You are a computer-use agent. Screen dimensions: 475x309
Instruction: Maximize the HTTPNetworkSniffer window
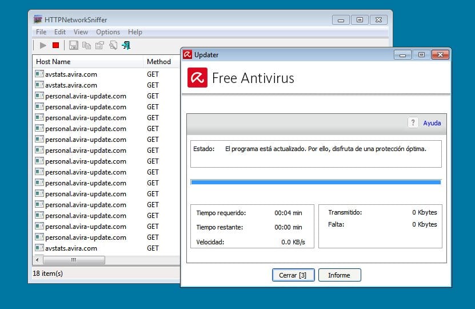pos(360,20)
